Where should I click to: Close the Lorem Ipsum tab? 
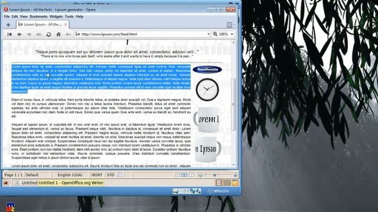(x=66, y=25)
